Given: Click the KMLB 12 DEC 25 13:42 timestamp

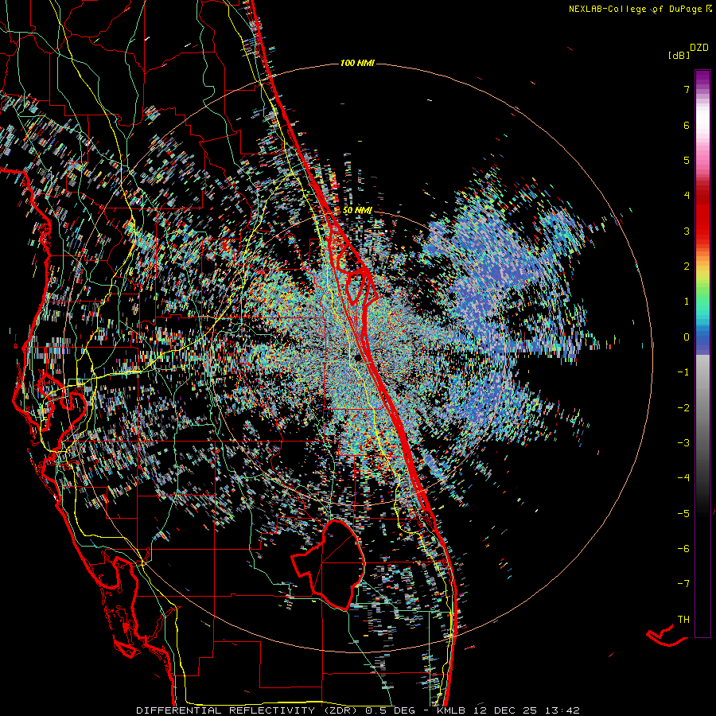Looking at the screenshot, I should [508, 710].
